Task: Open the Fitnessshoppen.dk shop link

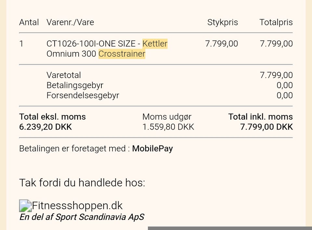Action: [77, 206]
